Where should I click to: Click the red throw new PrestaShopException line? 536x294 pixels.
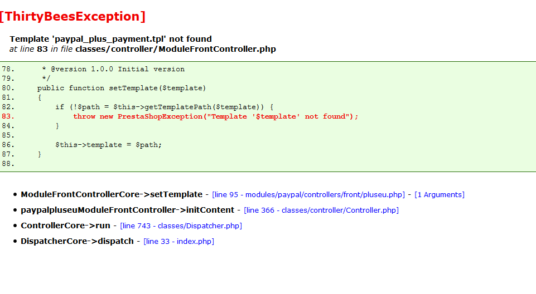[215, 116]
